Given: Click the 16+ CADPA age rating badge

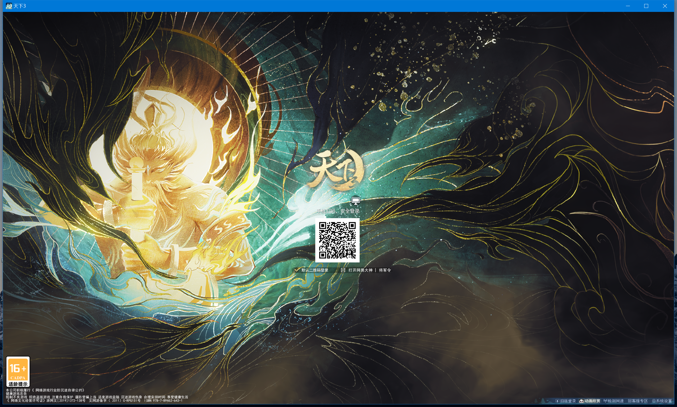Looking at the screenshot, I should click(18, 372).
